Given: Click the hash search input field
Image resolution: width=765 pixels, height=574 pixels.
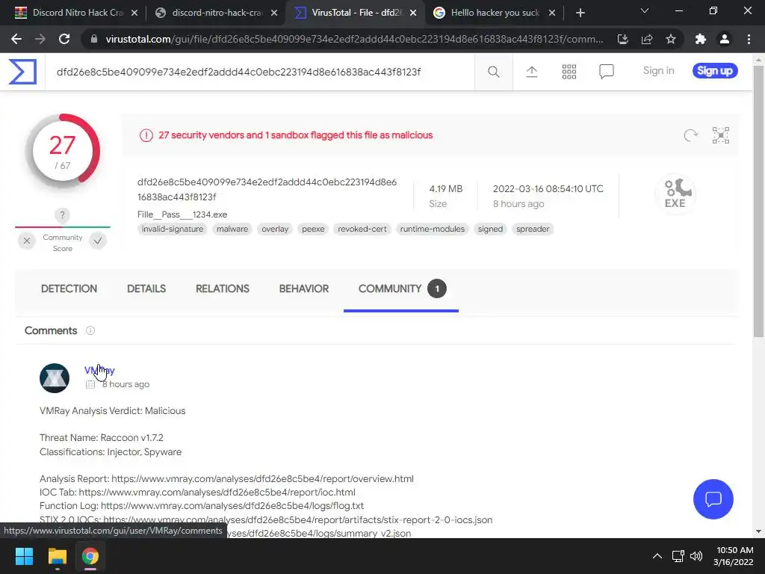Looking at the screenshot, I should [x=260, y=72].
